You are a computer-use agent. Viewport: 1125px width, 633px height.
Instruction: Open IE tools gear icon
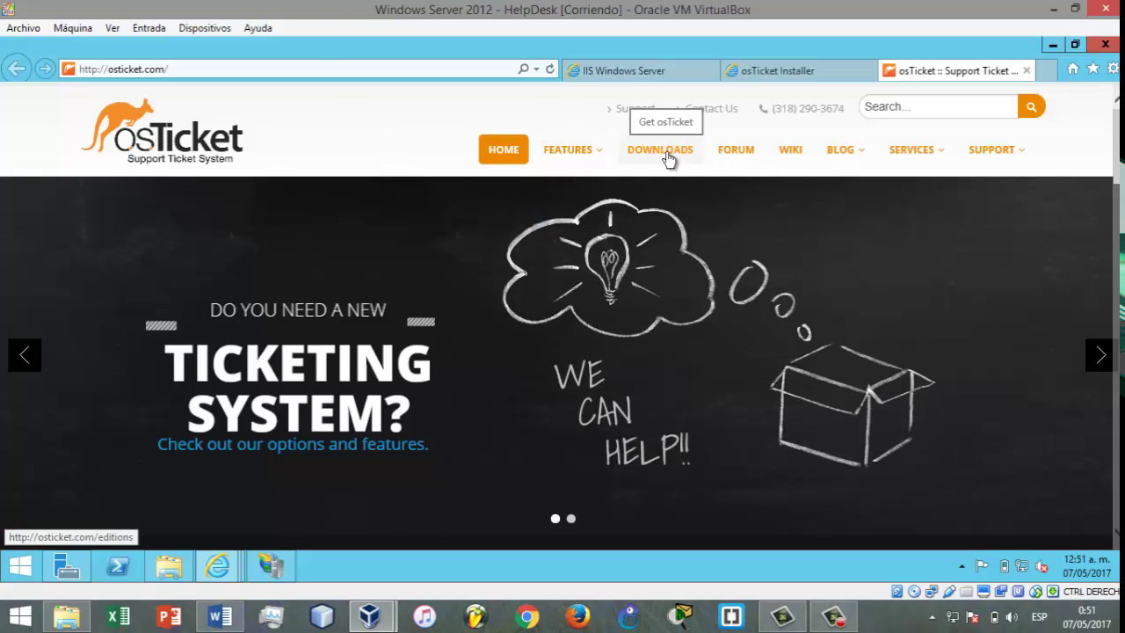(1114, 69)
